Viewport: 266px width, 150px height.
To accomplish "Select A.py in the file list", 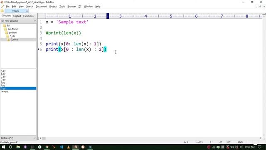I will pos(3,71).
